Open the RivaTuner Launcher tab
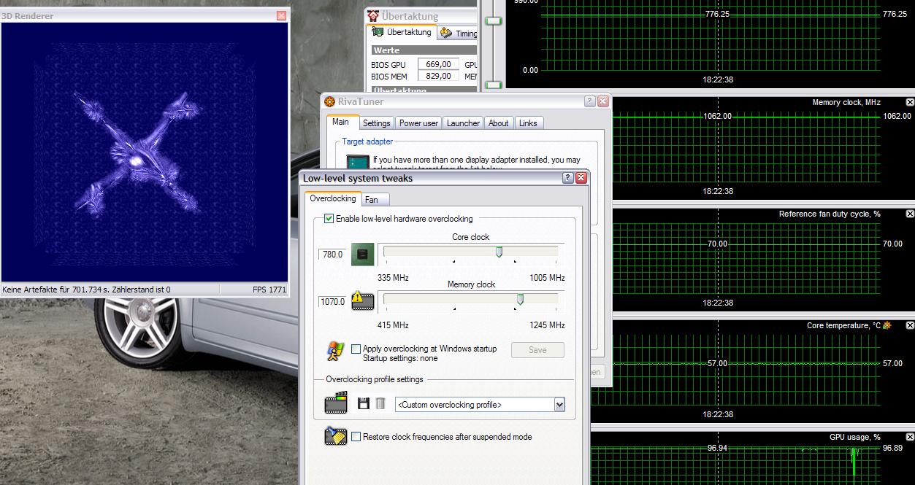The width and height of the screenshot is (915, 485). pos(464,123)
